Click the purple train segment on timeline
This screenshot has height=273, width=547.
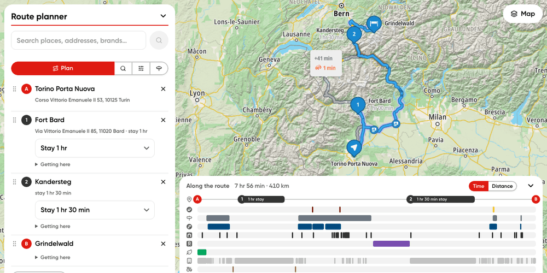tap(391, 244)
